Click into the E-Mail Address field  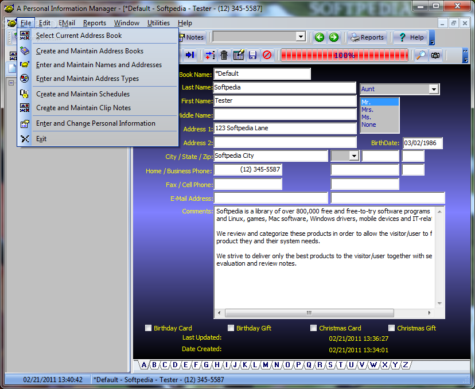coord(271,198)
